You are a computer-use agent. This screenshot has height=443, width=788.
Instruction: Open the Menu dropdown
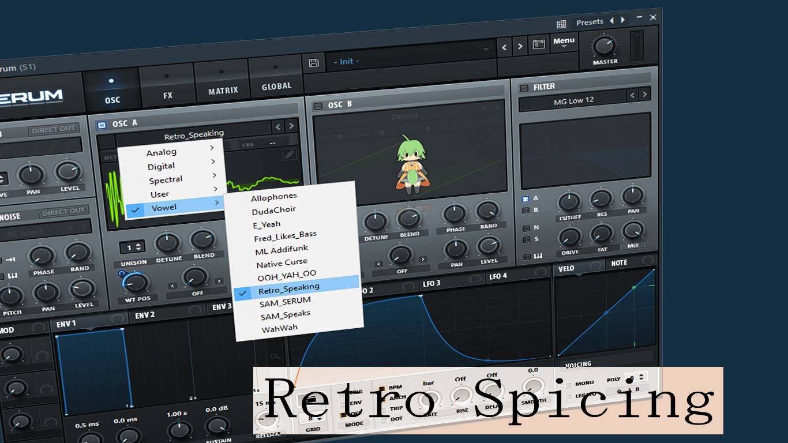(x=564, y=42)
